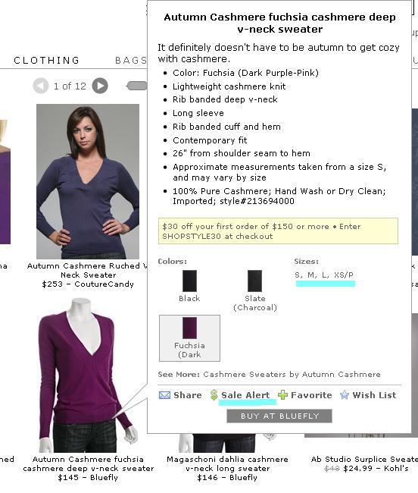Click the green plus Favorite icon
The image size is (418, 493).
coord(282,395)
